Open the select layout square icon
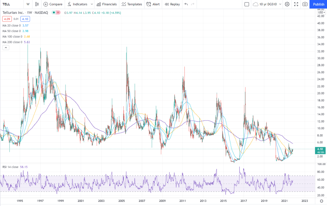 (246, 4)
